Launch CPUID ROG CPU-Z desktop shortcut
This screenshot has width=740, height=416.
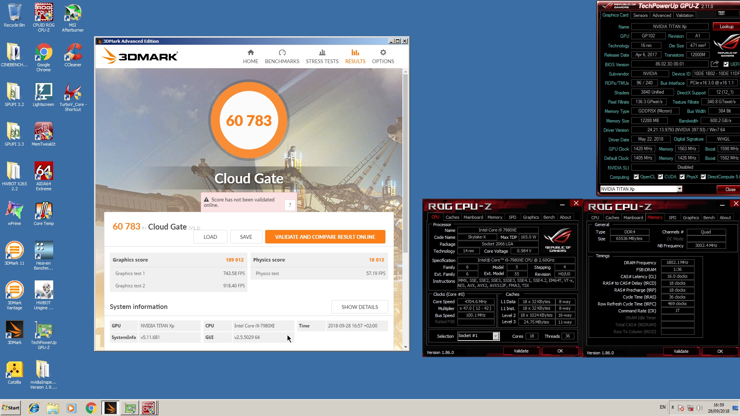44,17
